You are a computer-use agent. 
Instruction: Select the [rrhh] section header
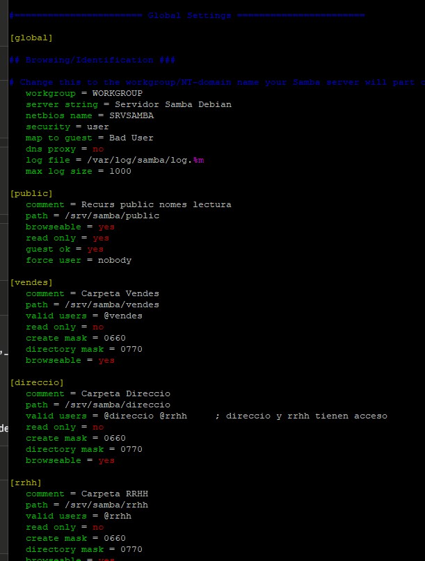pyautogui.click(x=26, y=482)
